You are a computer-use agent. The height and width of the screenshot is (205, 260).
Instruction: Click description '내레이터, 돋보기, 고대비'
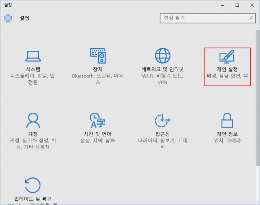point(162,143)
